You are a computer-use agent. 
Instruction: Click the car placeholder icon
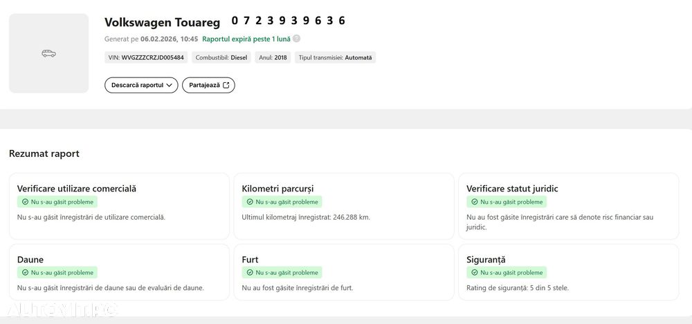[x=48, y=53]
